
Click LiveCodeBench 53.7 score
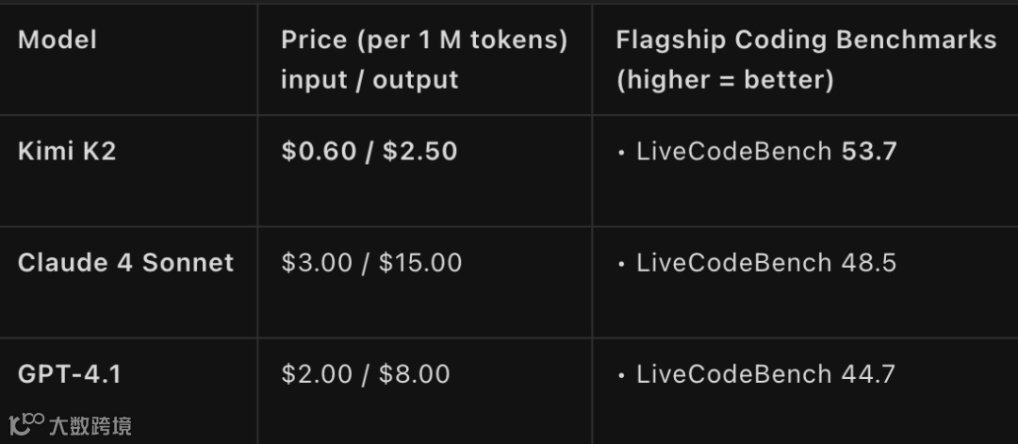point(766,151)
